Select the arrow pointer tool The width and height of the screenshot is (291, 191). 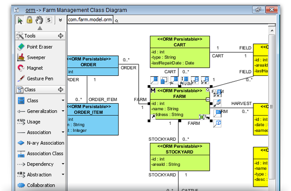tap(20, 20)
